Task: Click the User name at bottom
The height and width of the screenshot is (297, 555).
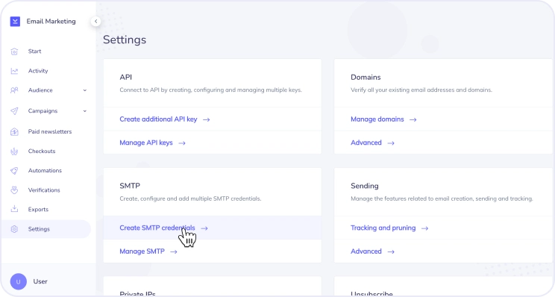Action: [x=40, y=282]
